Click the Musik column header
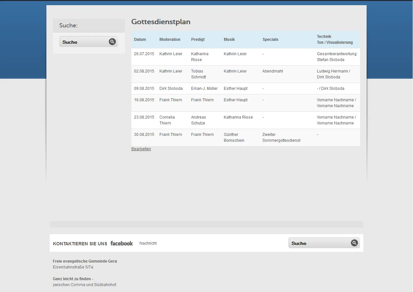The width and height of the screenshot is (413, 292). pyautogui.click(x=229, y=40)
